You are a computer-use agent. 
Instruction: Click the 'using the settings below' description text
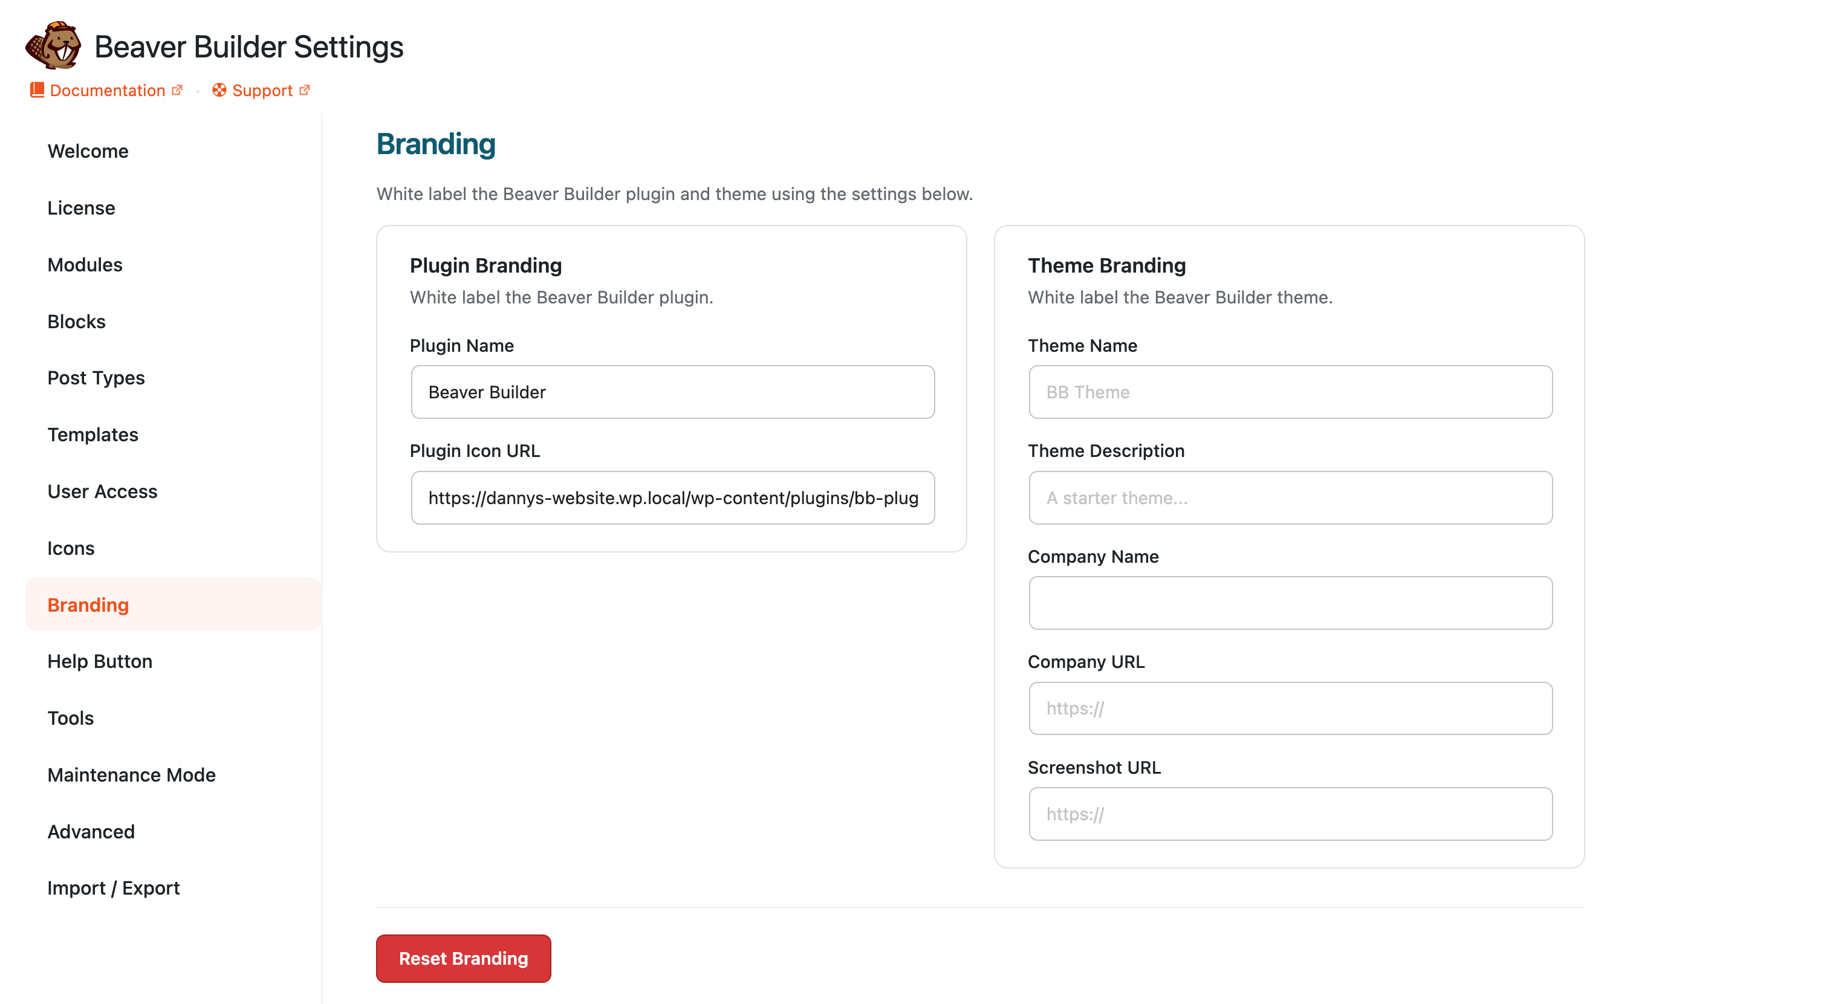(871, 194)
